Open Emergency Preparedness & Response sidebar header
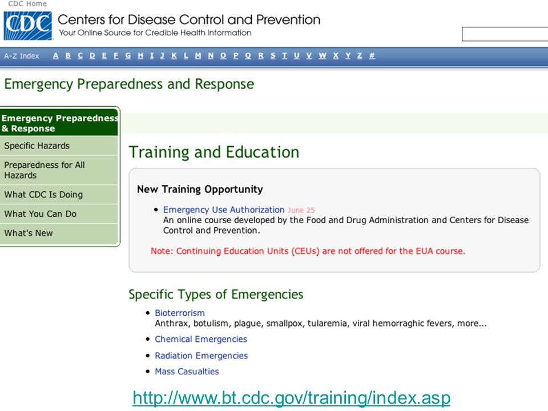The image size is (548, 411). 59,123
